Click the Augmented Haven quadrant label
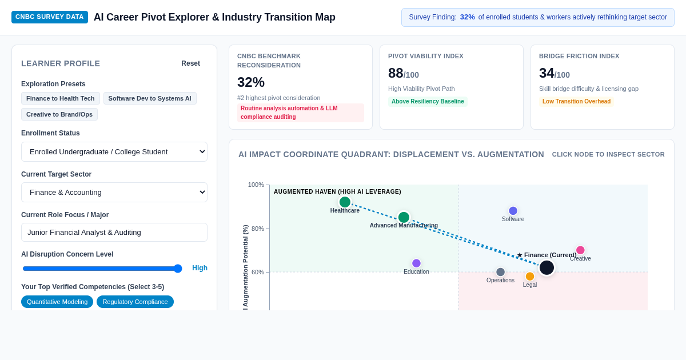 (337, 192)
